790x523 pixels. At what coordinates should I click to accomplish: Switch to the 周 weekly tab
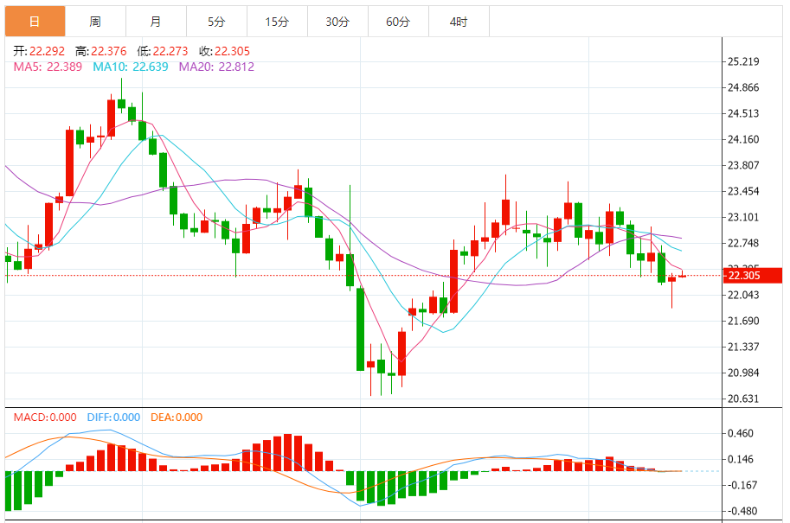click(x=95, y=22)
